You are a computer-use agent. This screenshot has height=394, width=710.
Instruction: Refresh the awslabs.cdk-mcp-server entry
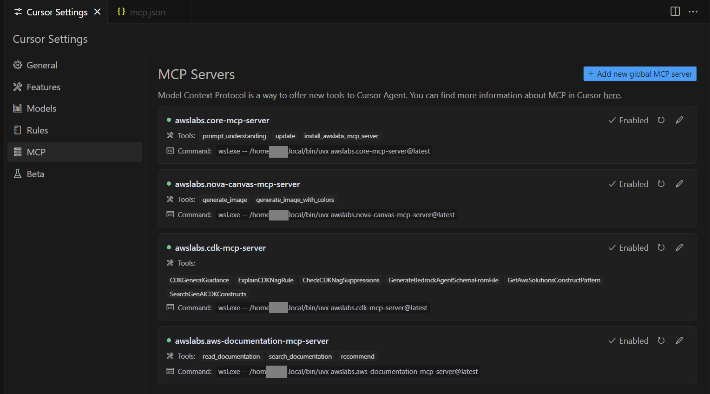tap(661, 247)
